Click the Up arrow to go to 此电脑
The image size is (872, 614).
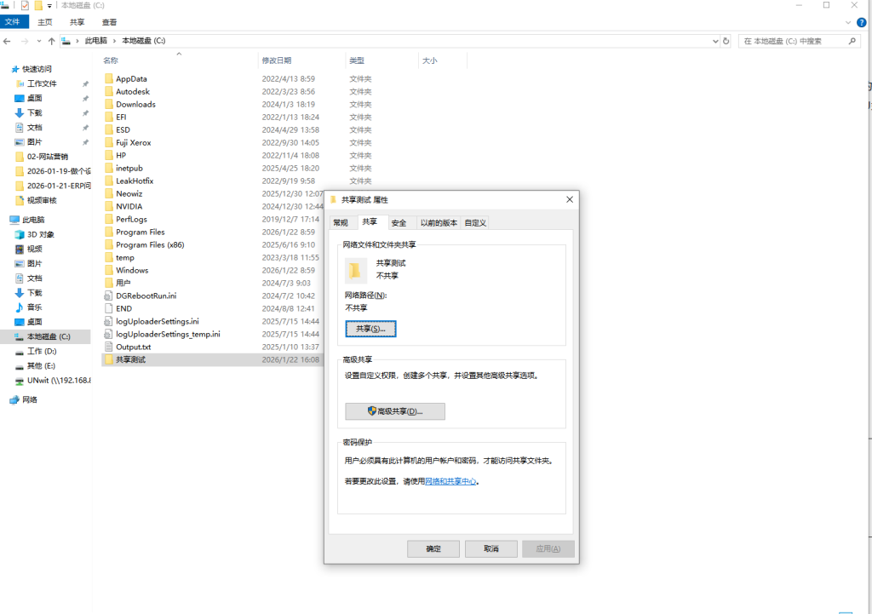(x=52, y=40)
